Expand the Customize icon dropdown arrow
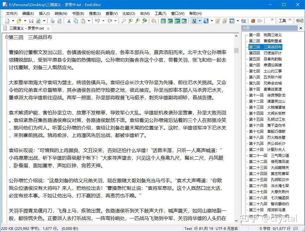305x232 pixels. (238, 21)
